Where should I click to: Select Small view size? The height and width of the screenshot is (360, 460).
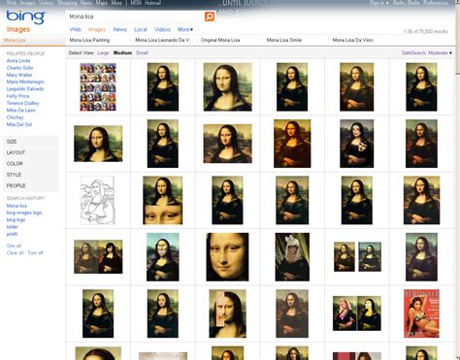tap(142, 52)
